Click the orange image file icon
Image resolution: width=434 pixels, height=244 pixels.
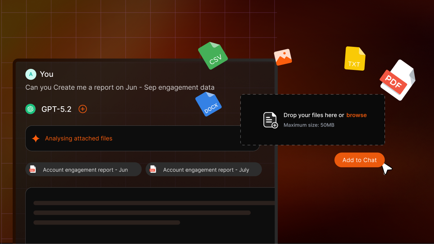[283, 57]
